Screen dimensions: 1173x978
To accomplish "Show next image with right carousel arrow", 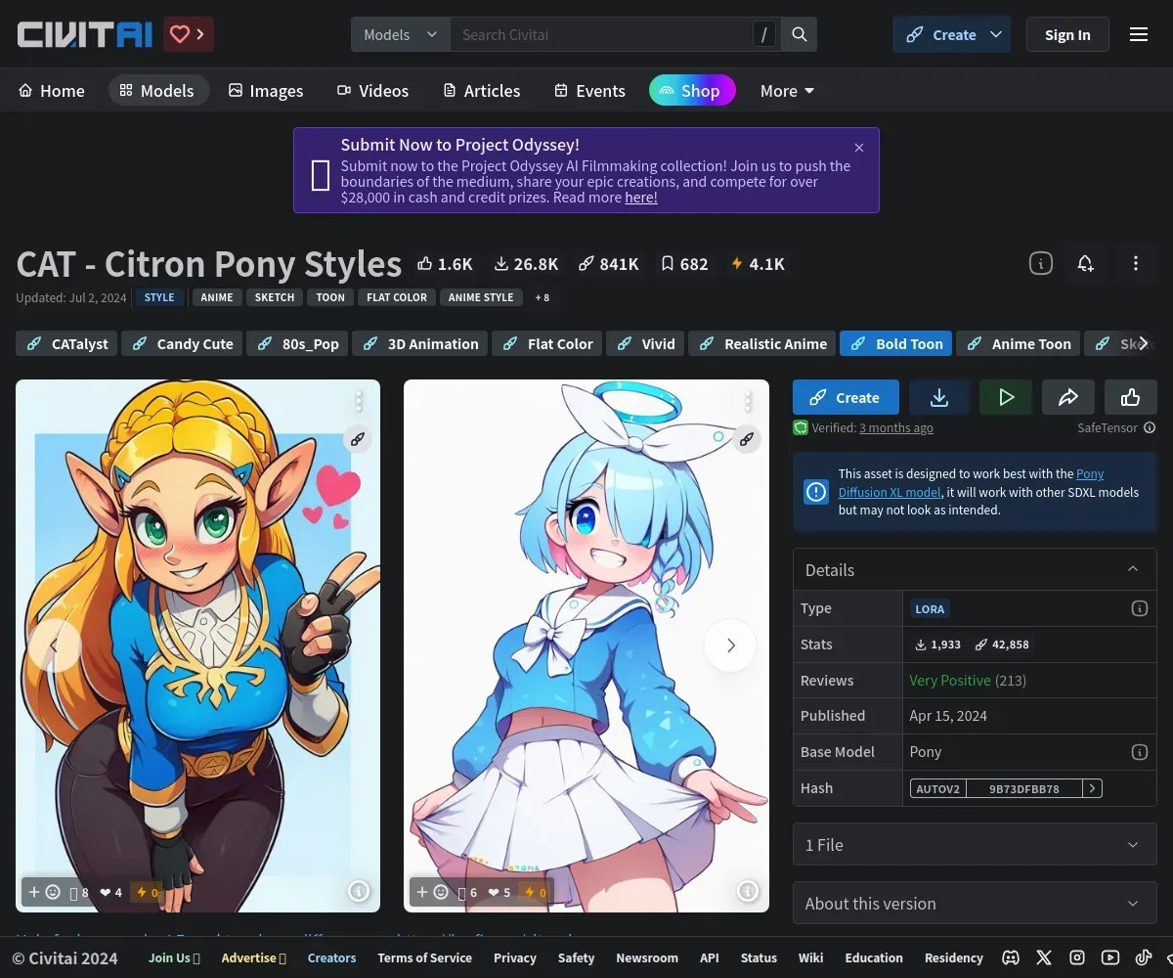I will [730, 645].
